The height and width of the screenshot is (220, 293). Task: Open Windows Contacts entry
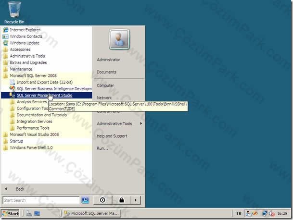click(26, 37)
